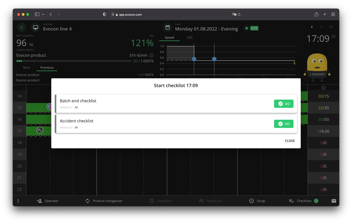Go to previous shift arrow
352x223 pixels.
pyautogui.click(x=312, y=27)
